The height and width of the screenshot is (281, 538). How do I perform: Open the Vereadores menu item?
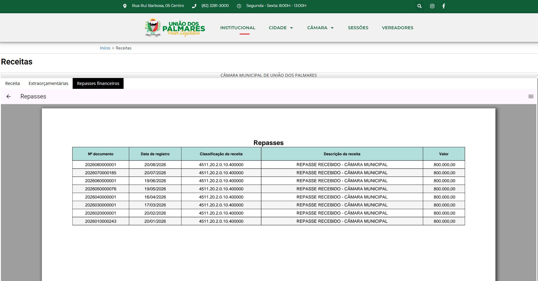click(x=398, y=28)
